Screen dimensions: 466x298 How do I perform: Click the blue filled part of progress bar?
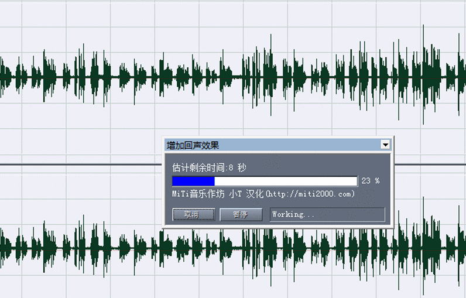[193, 181]
